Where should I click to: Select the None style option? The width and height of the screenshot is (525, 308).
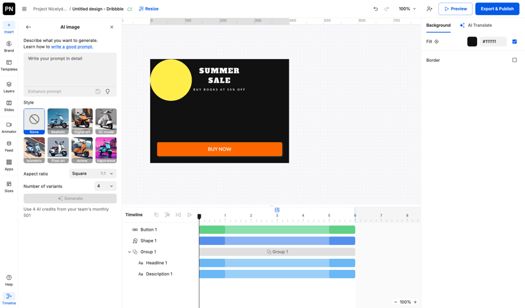coord(34,121)
